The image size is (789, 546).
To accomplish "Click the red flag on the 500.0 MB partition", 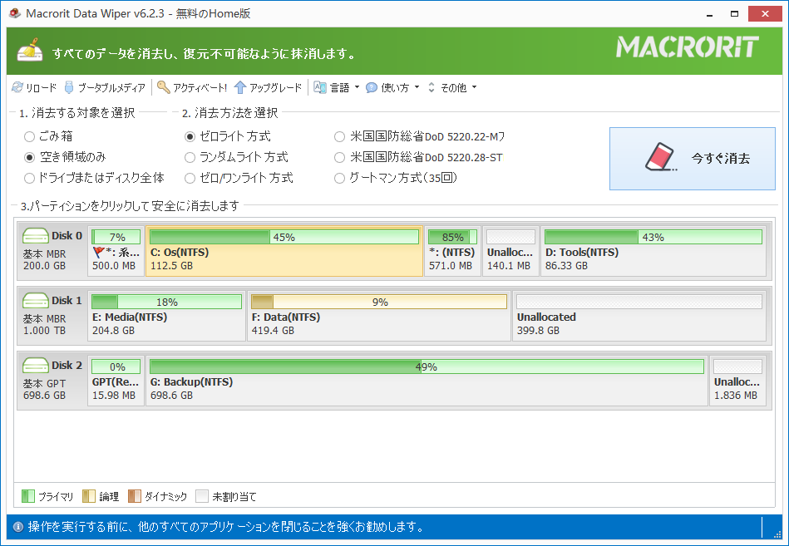I will [x=99, y=253].
